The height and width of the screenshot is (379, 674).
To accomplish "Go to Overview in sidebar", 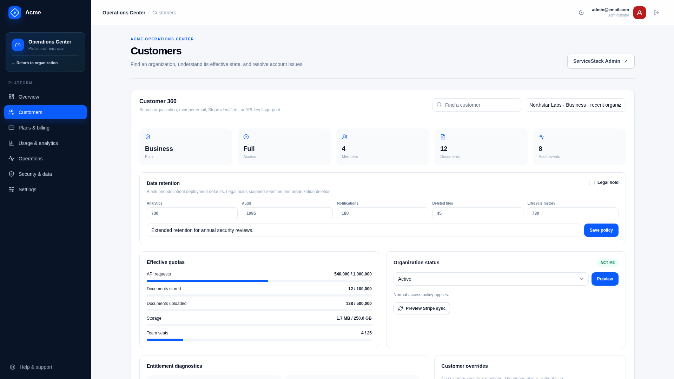I will (45, 97).
